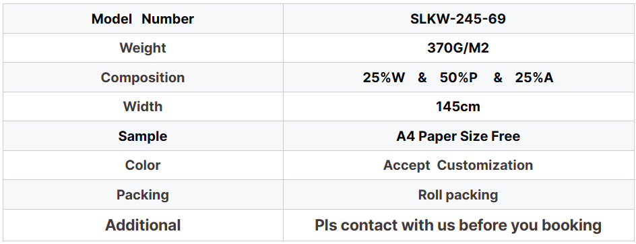Click the Packing row label
The height and width of the screenshot is (244, 636).
point(143,195)
